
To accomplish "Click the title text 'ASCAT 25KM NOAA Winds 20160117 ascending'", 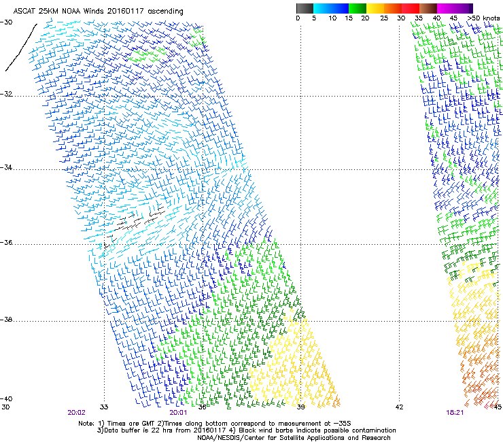I will pyautogui.click(x=98, y=12).
